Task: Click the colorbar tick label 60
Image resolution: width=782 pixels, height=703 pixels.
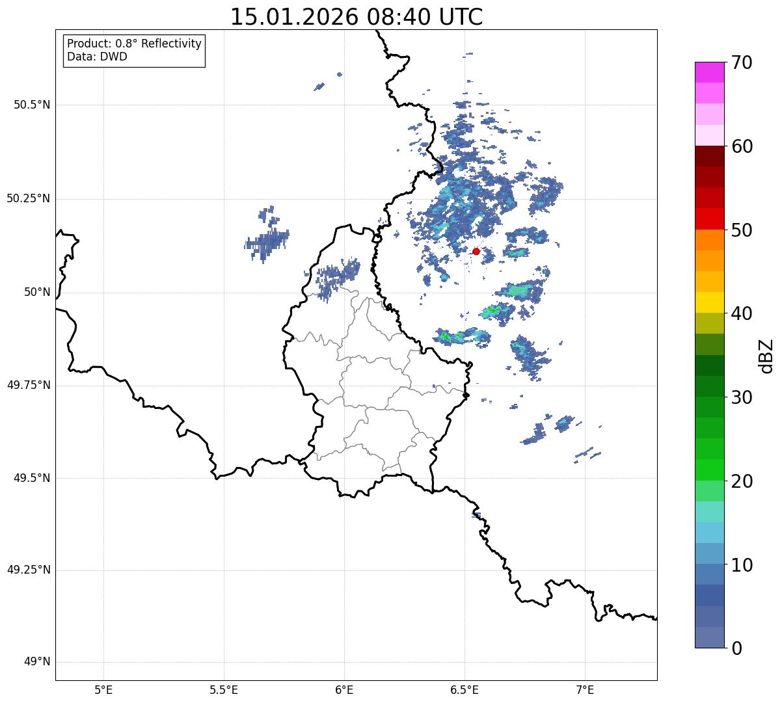Action: click(743, 146)
